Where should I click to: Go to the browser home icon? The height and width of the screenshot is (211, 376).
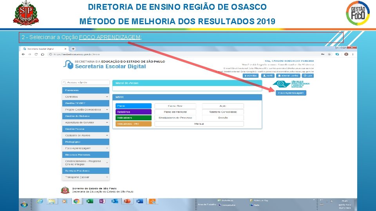(x=42, y=54)
